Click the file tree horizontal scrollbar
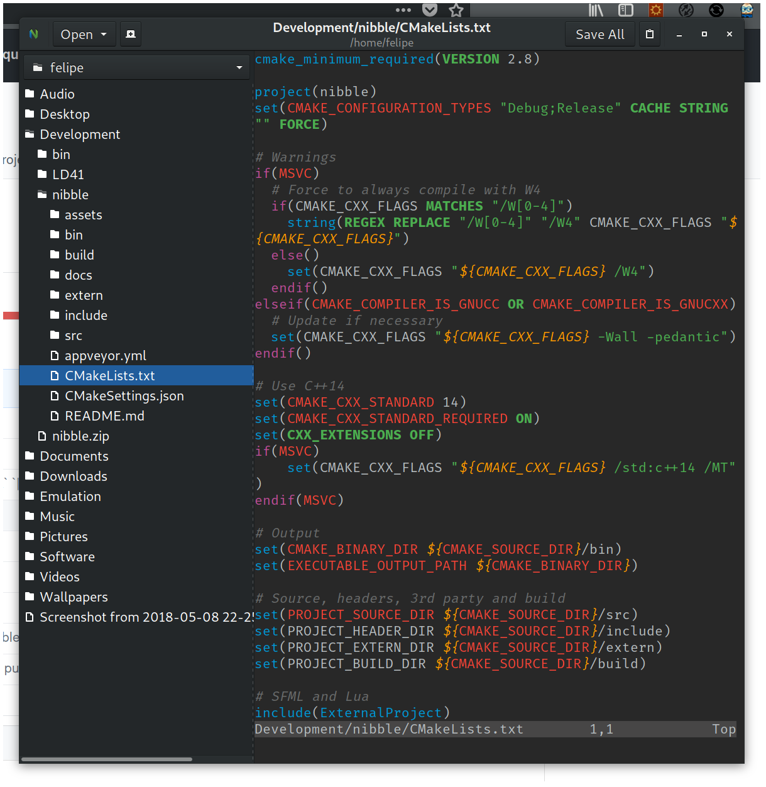 tap(107, 759)
